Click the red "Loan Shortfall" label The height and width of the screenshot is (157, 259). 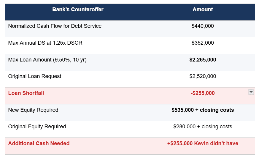(x=26, y=93)
